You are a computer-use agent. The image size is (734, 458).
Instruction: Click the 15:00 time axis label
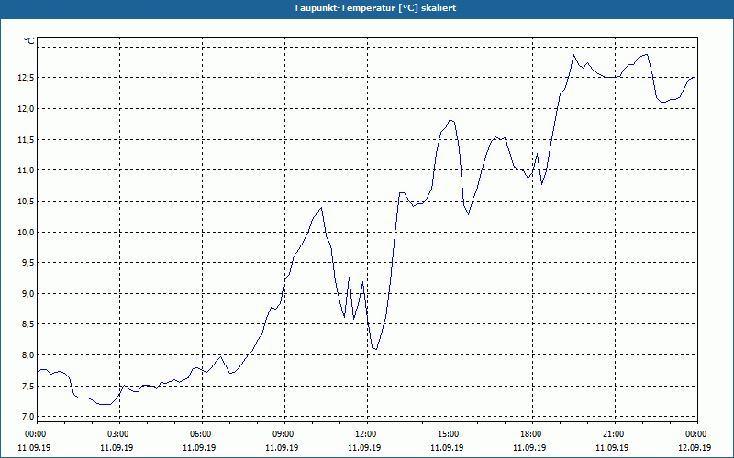pos(450,434)
